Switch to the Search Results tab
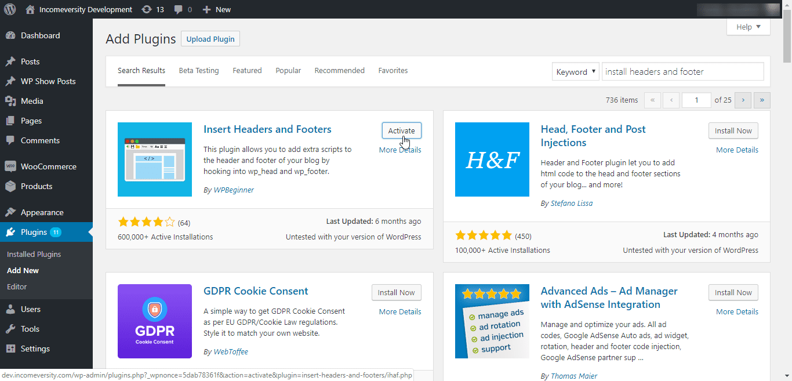Viewport: 792px width, 381px height. [x=141, y=71]
